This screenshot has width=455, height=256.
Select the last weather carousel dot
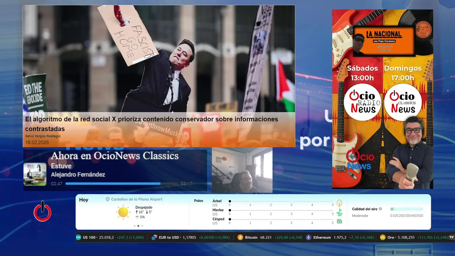[142, 226]
